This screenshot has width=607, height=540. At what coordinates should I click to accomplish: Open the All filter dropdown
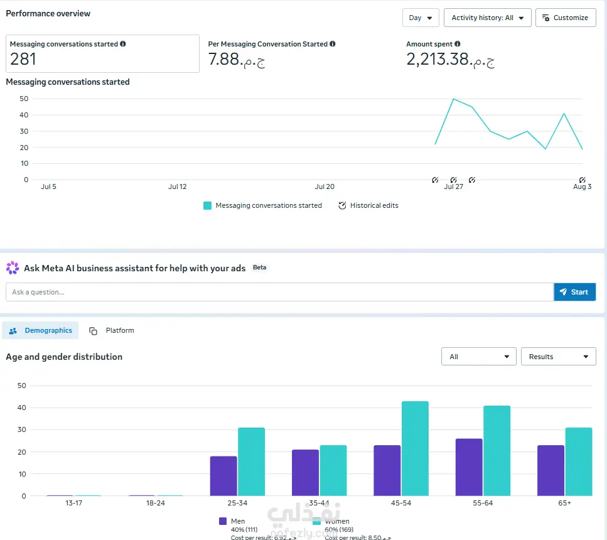[478, 357]
